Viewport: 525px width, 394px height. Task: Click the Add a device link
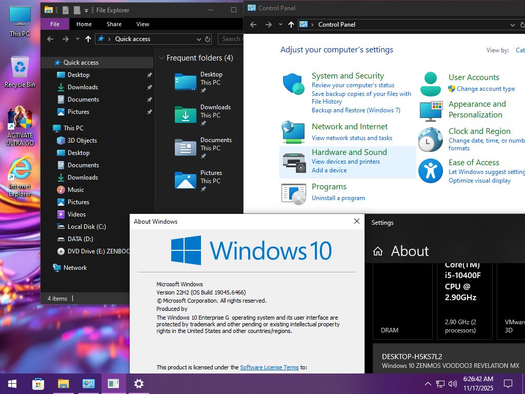[329, 170]
